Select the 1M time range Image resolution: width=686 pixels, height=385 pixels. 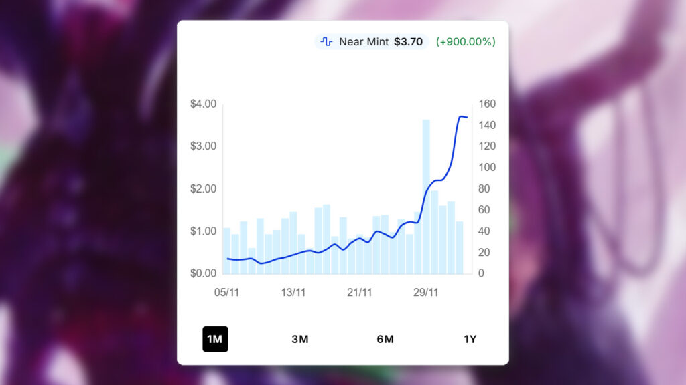[x=215, y=339]
